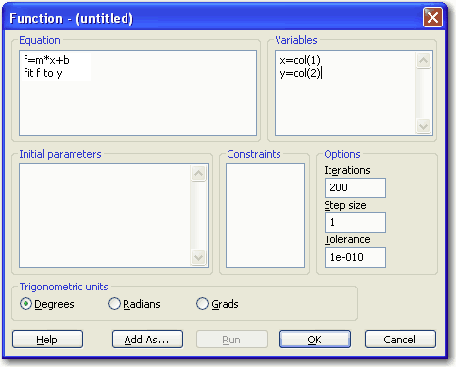The width and height of the screenshot is (456, 367).
Task: Cancel the Function dialog
Action: [x=400, y=340]
